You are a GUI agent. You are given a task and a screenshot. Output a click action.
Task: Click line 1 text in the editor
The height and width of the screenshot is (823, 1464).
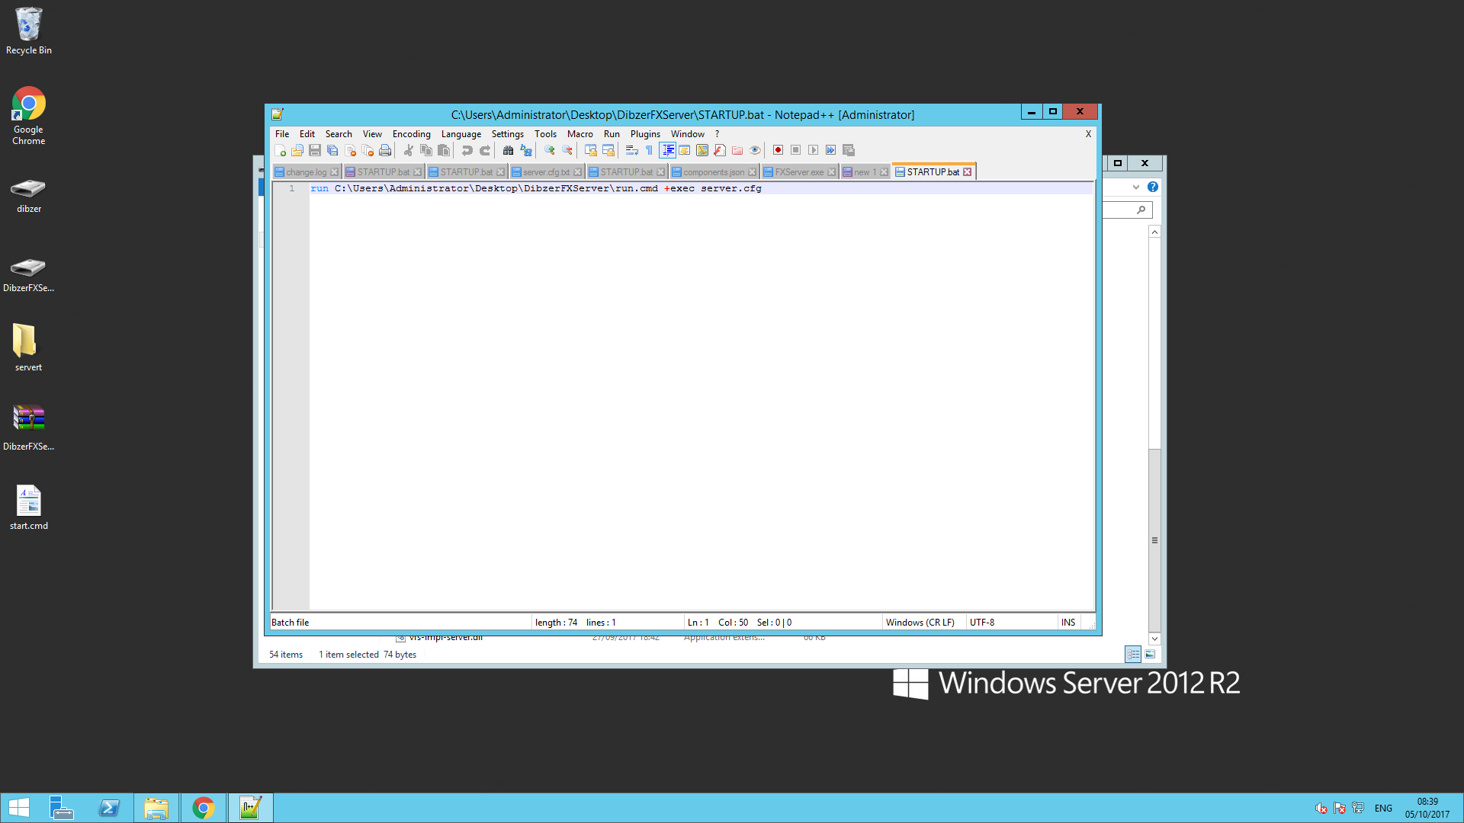[x=536, y=188]
